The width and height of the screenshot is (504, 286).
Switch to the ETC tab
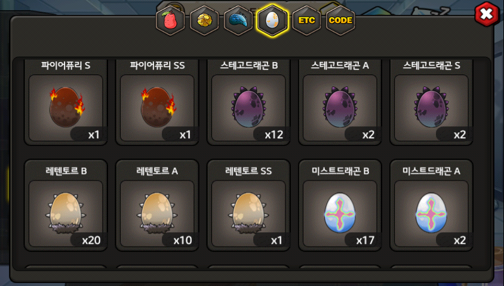[x=306, y=20]
